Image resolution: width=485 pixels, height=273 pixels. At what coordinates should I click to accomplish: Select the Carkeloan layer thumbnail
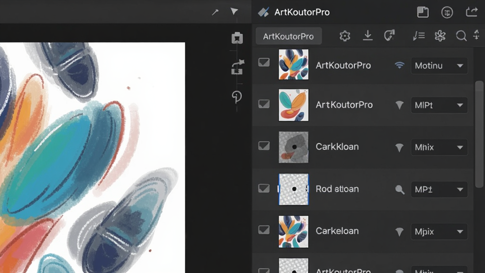pos(294,231)
